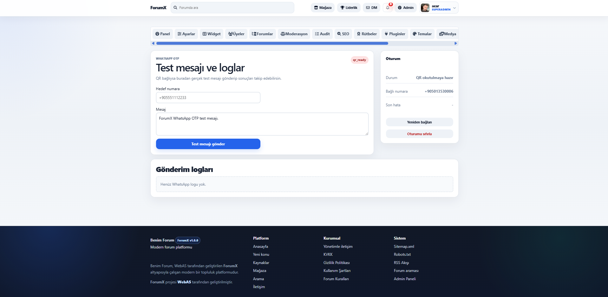Open the Gizlilik Politikası footer link

tap(337, 263)
